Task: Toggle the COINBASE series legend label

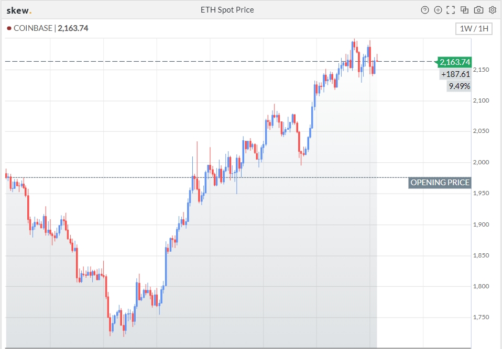Action: [x=32, y=28]
